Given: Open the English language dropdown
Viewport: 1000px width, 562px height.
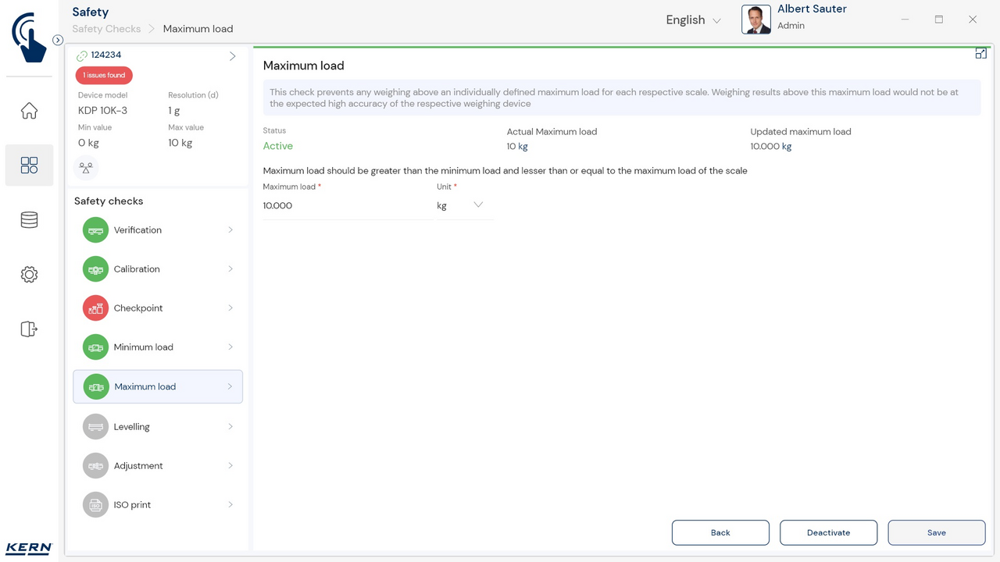Looking at the screenshot, I should [693, 20].
